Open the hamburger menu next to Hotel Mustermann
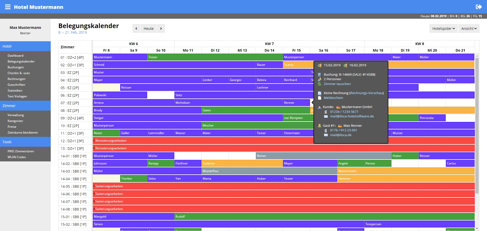487x231 pixels. [x=8, y=7]
